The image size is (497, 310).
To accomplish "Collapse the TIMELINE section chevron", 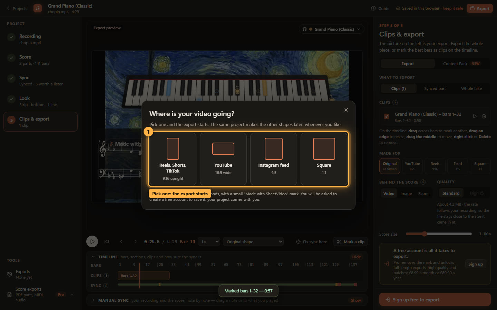I will pyautogui.click(x=93, y=257).
